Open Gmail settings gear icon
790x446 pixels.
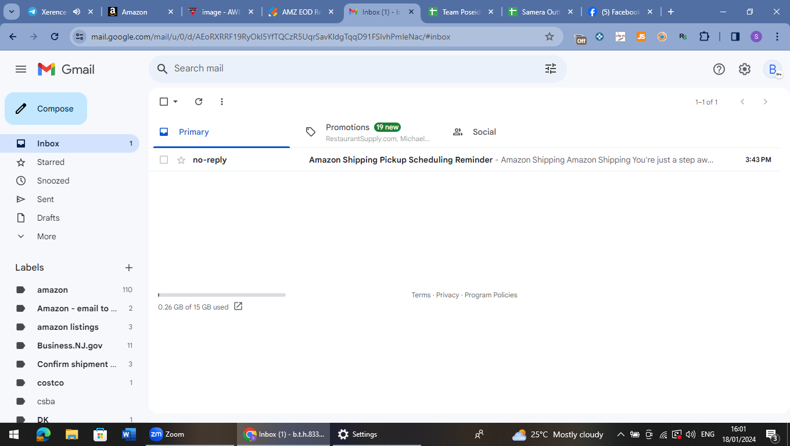[x=745, y=69]
